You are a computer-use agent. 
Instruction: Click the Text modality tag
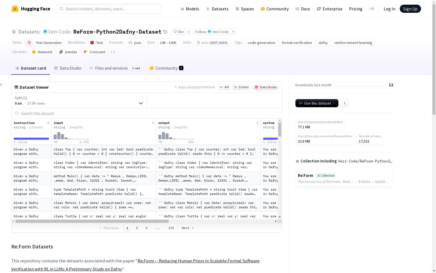(96, 43)
